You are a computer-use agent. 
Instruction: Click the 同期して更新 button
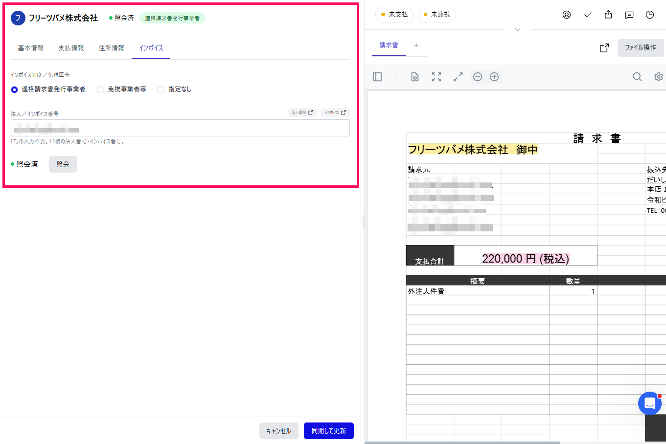pos(329,431)
